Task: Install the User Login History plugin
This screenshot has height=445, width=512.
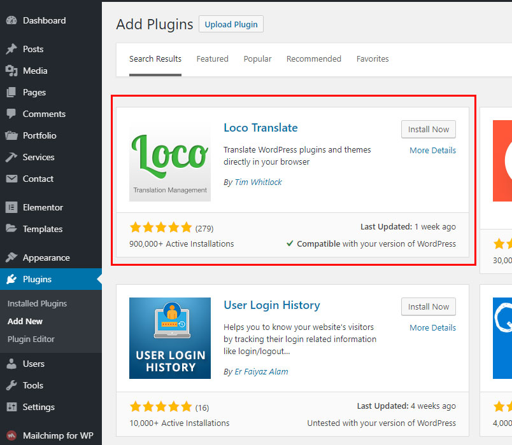Action: tap(428, 306)
